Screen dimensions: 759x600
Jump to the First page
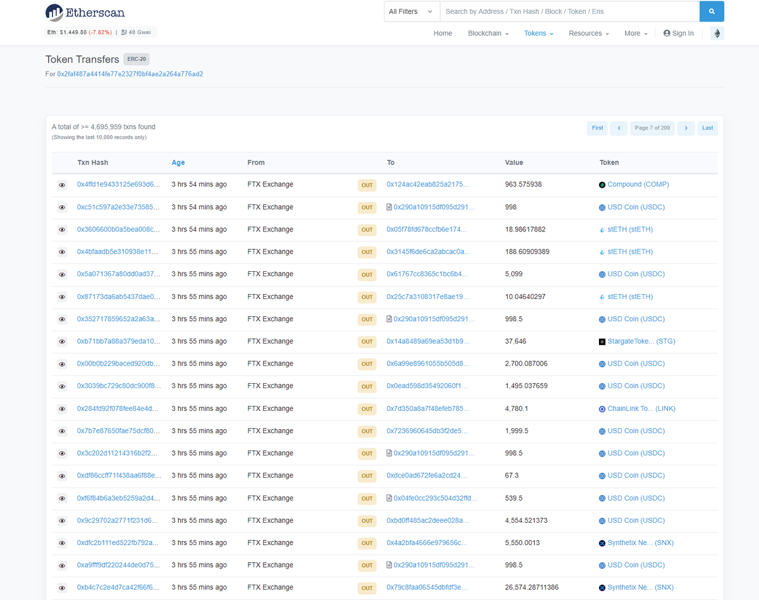tap(597, 128)
